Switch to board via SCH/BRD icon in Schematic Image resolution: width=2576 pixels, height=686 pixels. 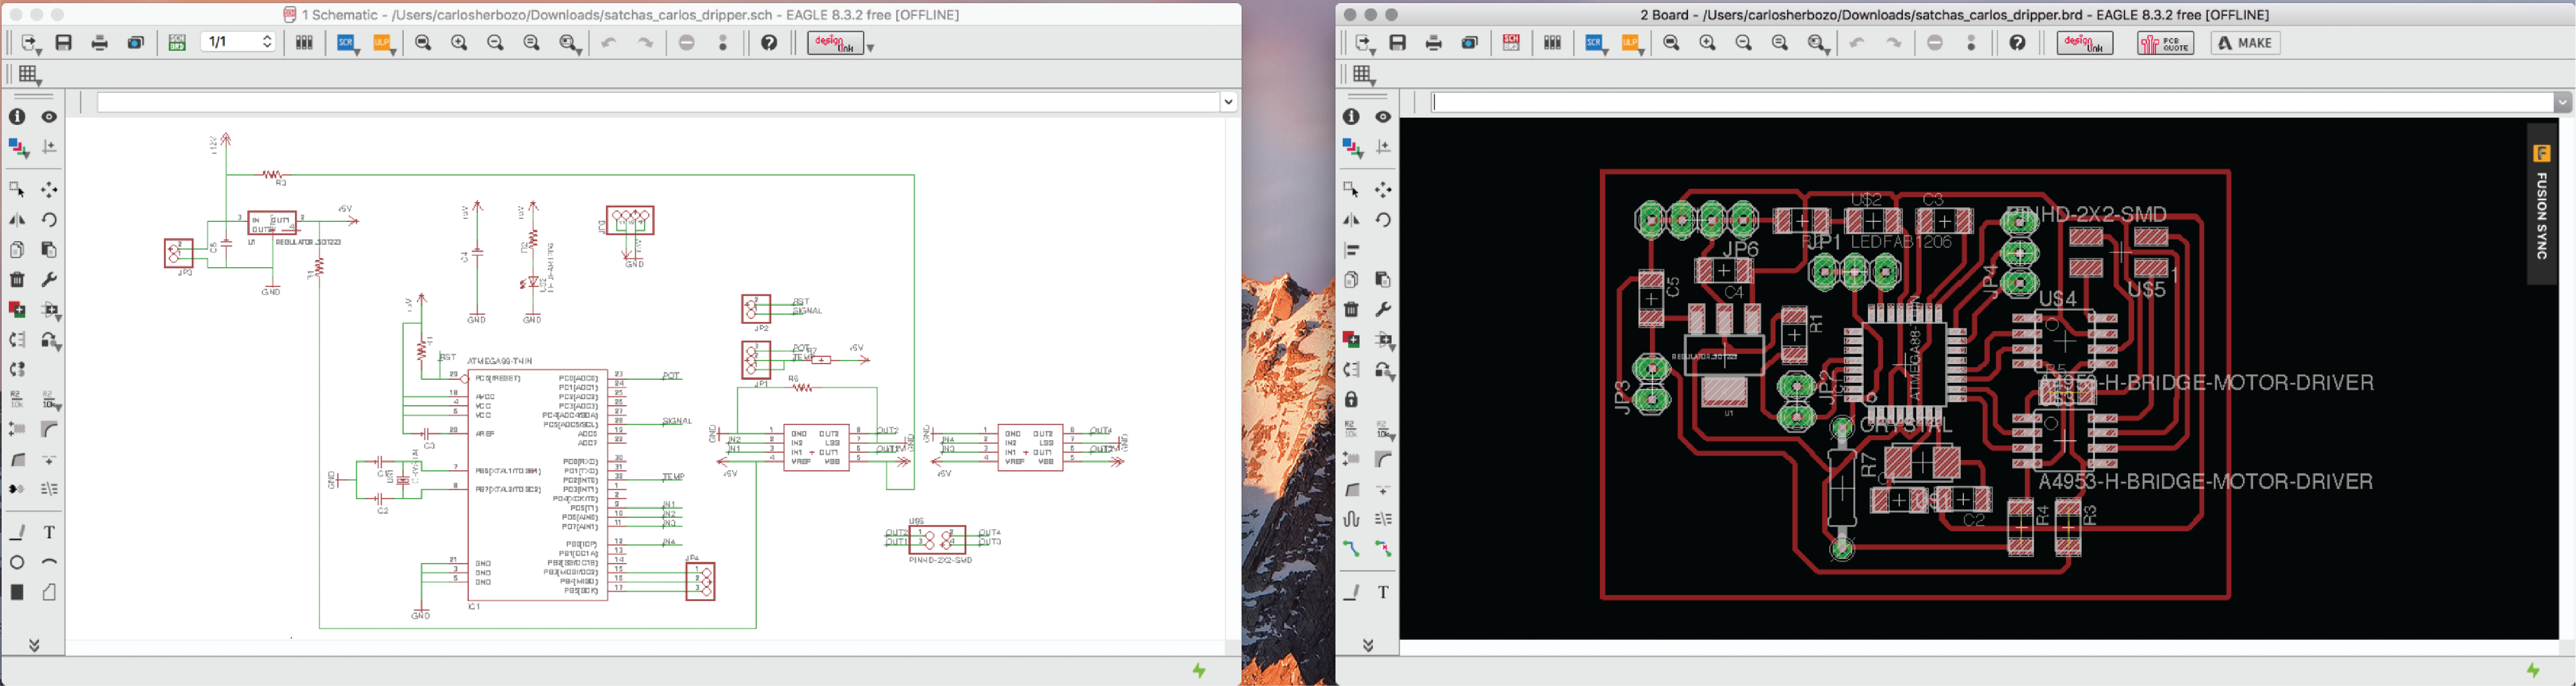coord(177,43)
